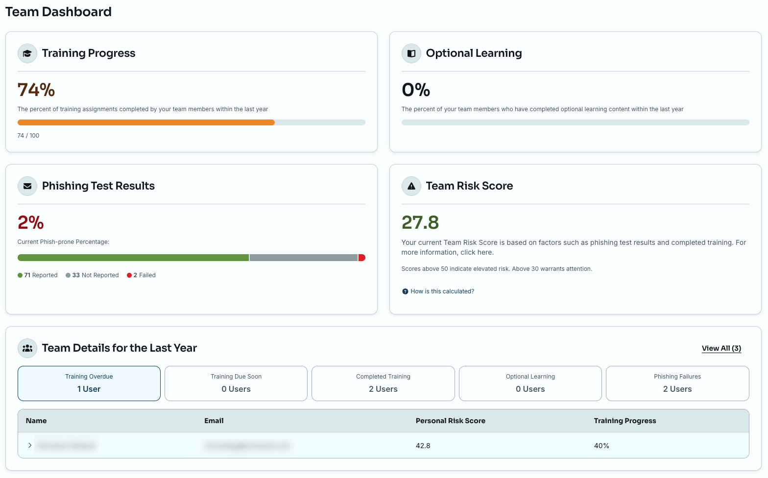The height and width of the screenshot is (478, 768).
Task: Click the Scores above 50 risk note
Action: [497, 269]
